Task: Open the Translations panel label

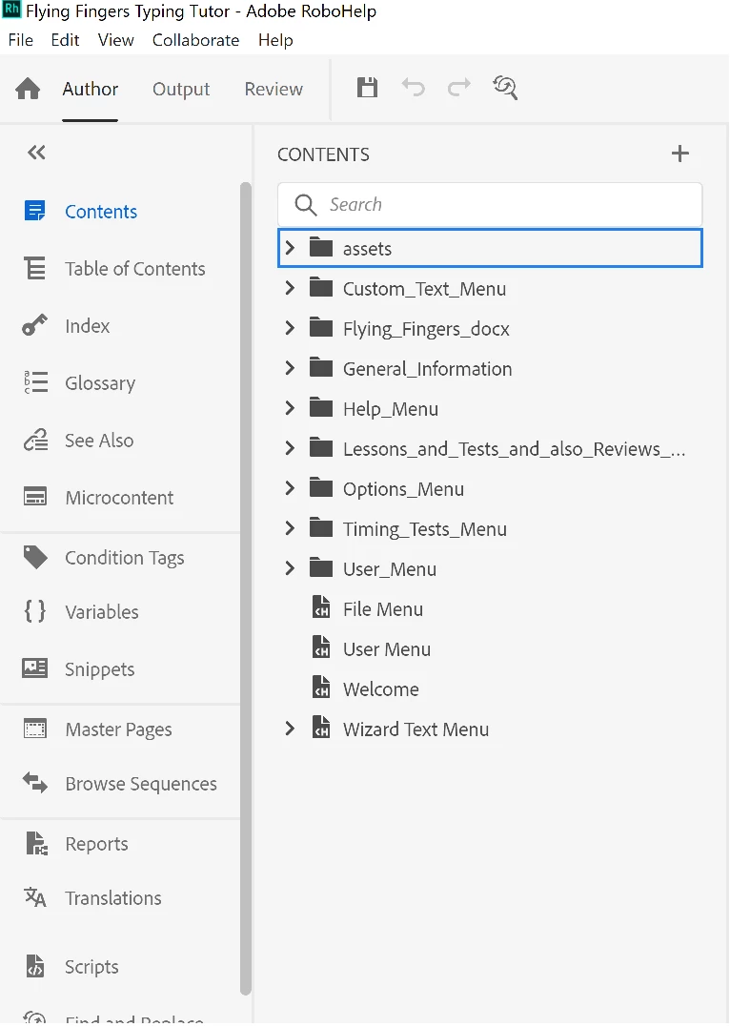Action: click(113, 898)
